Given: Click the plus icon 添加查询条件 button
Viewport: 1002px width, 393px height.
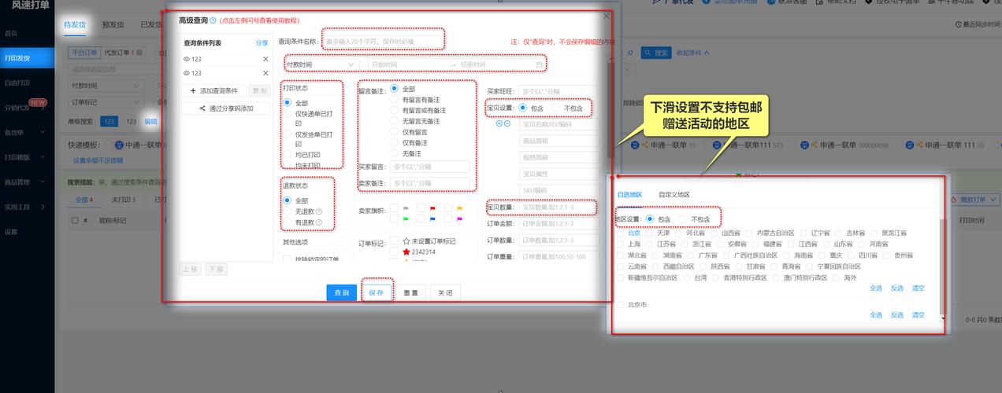Looking at the screenshot, I should click(x=213, y=91).
